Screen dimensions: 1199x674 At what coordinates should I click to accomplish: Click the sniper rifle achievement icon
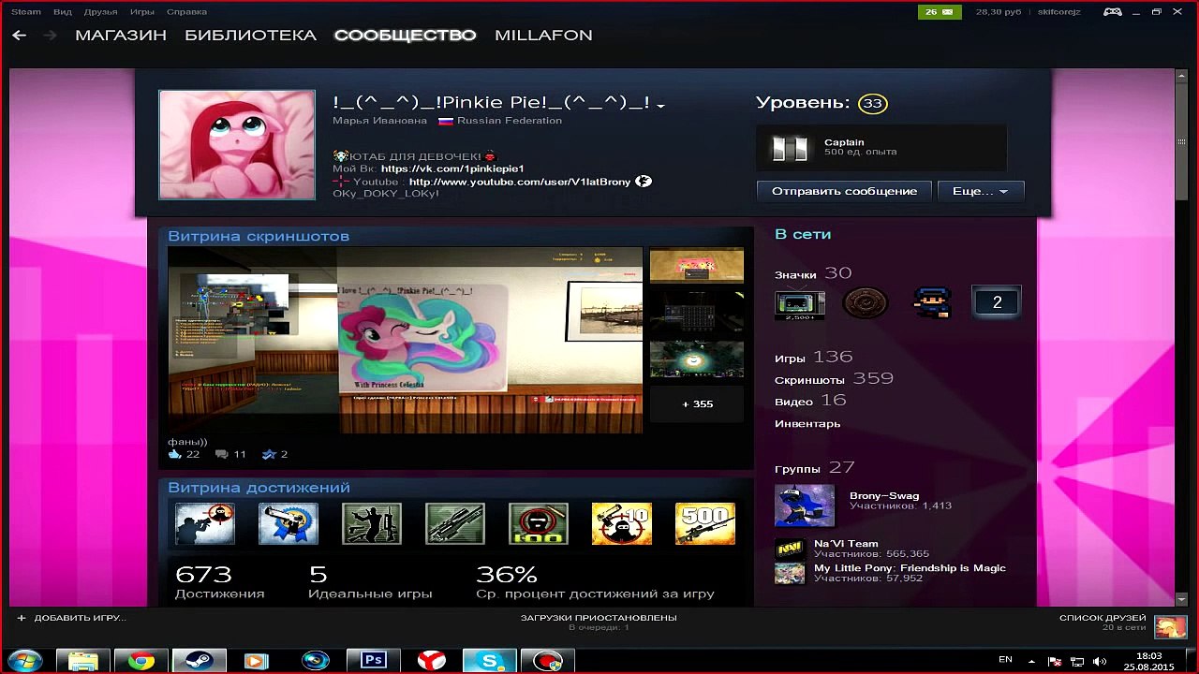pos(455,523)
